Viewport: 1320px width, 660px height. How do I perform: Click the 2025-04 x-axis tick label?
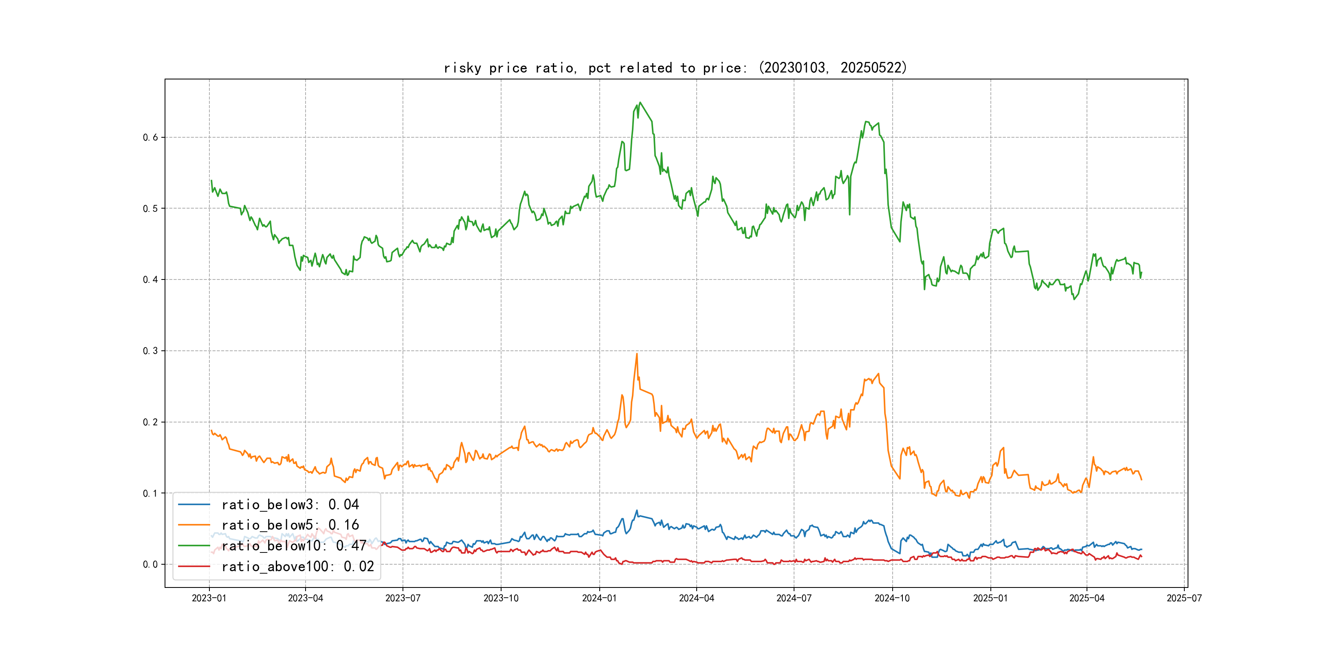click(x=1087, y=598)
